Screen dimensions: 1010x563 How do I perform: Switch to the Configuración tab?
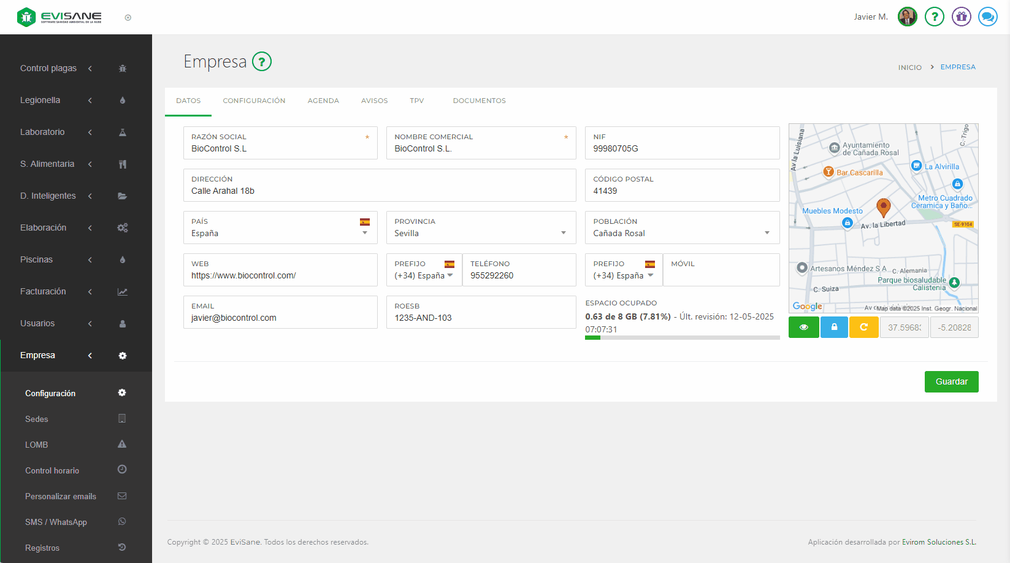pos(254,101)
